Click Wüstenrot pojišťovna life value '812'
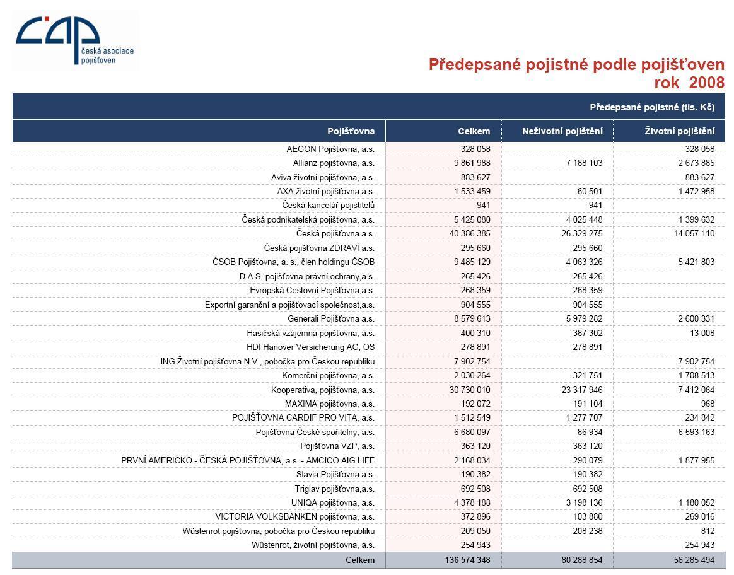Image resolution: width=734 pixels, height=575 pixels. [x=708, y=531]
